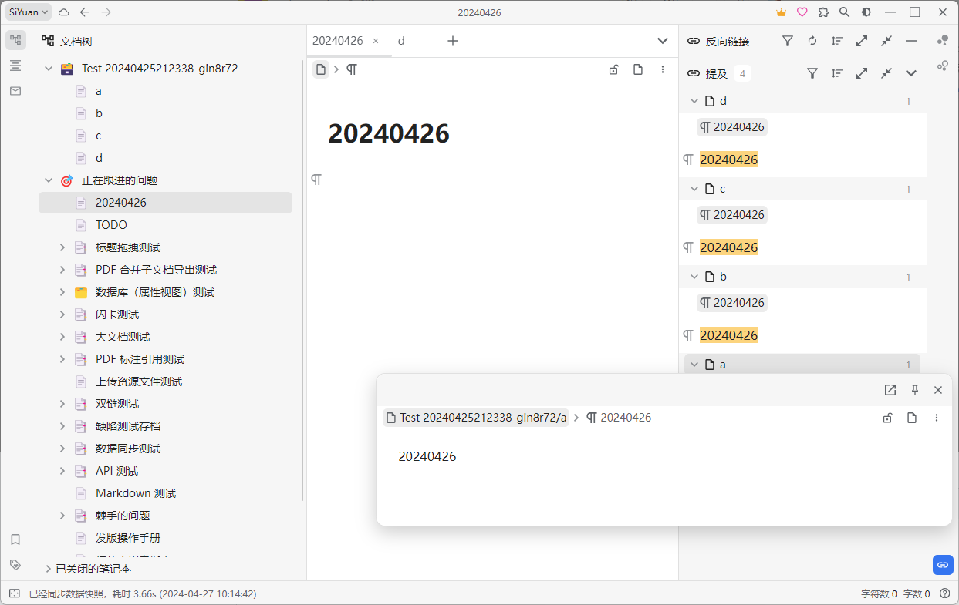Open the popup preview in a new tab

click(x=890, y=390)
